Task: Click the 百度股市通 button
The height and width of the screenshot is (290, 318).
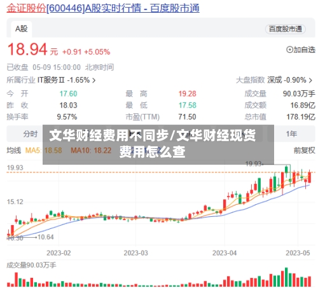Action: 286,29
